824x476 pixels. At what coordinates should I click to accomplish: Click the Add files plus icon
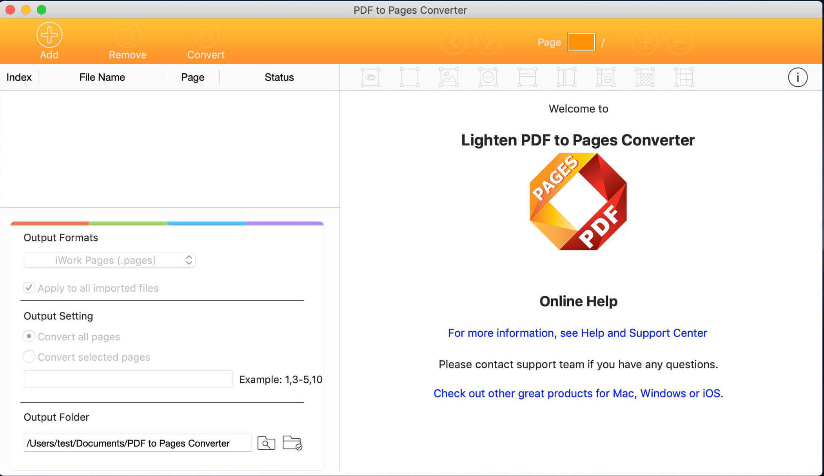tap(49, 35)
